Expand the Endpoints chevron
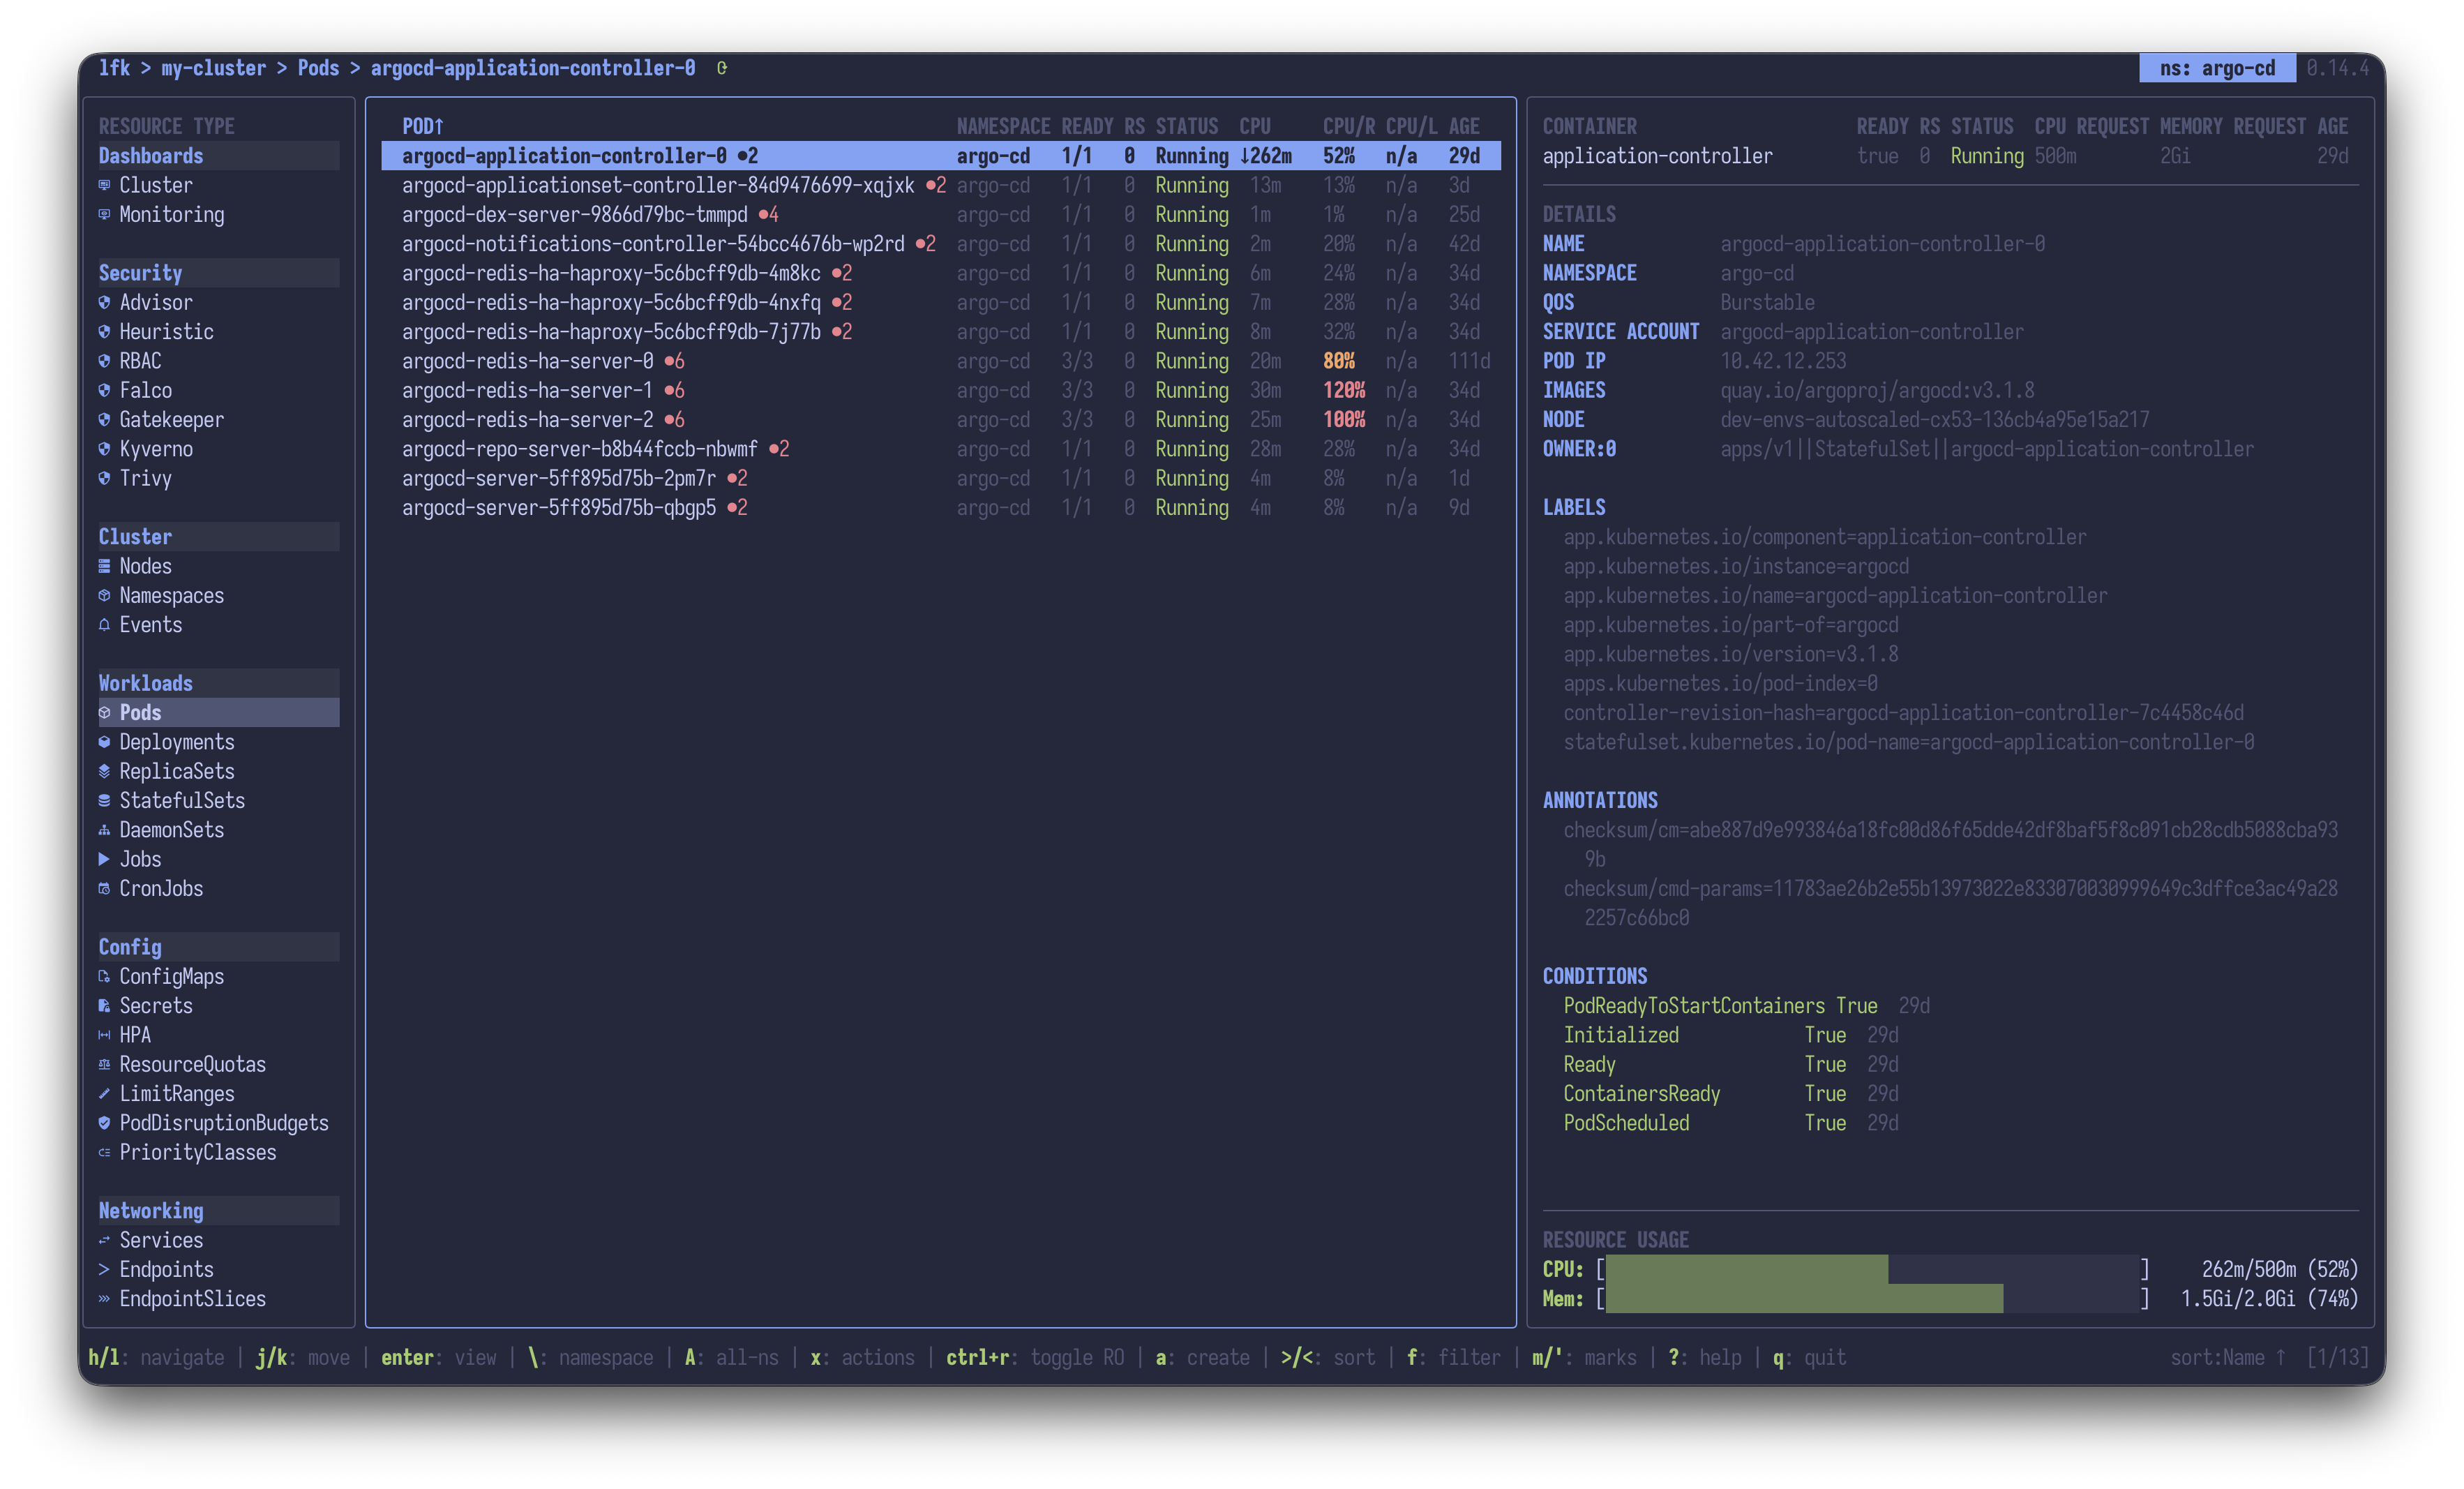Screen dimensions: 2464x1489 tap(104, 1269)
